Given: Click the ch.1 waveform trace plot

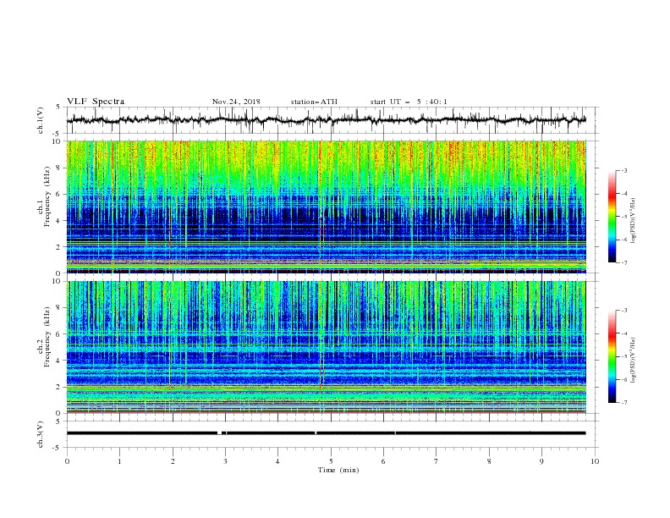Looking at the screenshot, I should (327, 120).
